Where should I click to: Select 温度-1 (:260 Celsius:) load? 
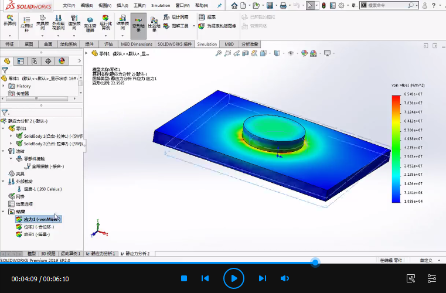pyautogui.click(x=39, y=189)
